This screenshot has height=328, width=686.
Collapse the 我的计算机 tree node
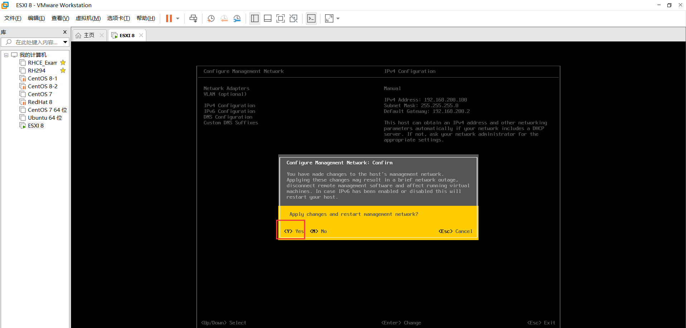[x=6, y=55]
